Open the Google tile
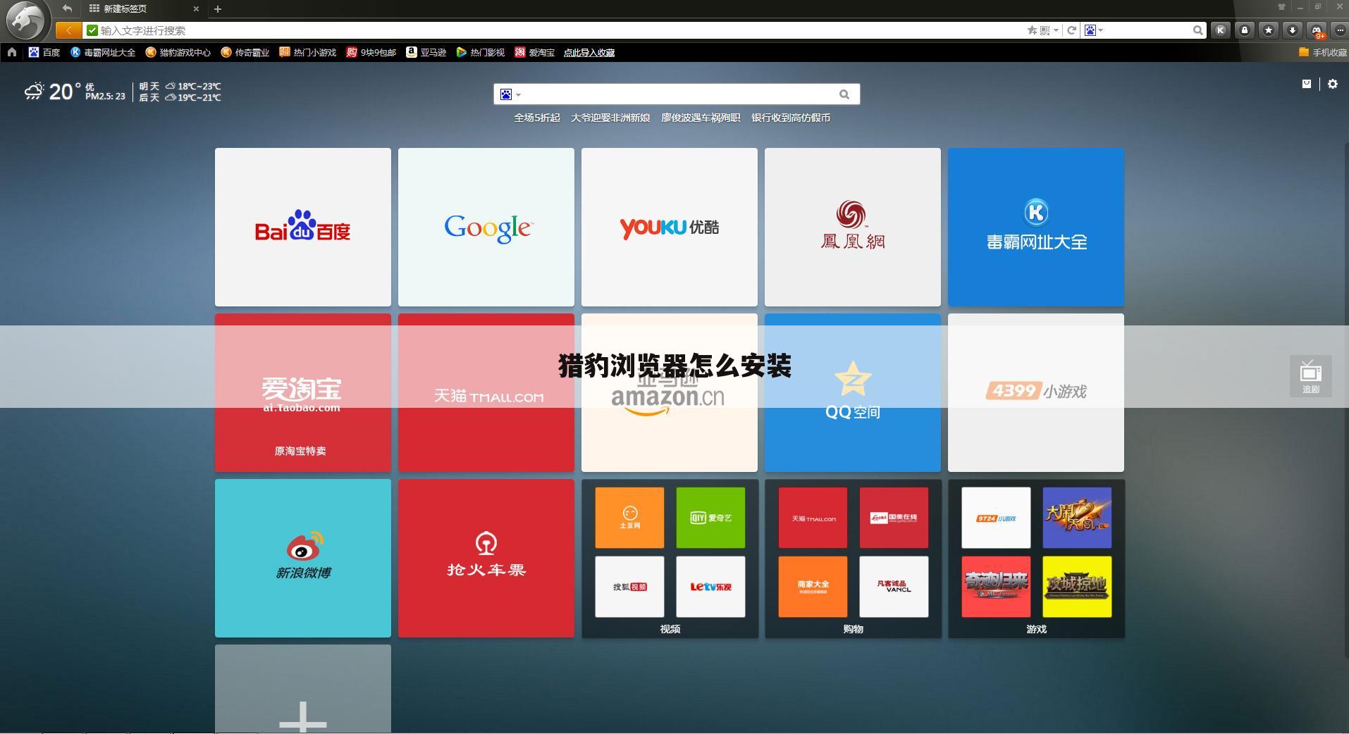The image size is (1349, 734). 486,227
